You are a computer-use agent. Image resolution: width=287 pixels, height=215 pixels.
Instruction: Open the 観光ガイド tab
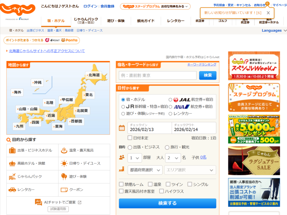[146, 21]
